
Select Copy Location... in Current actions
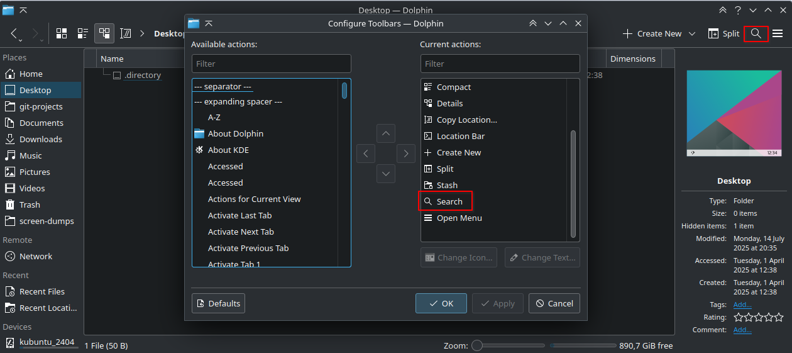point(493,120)
